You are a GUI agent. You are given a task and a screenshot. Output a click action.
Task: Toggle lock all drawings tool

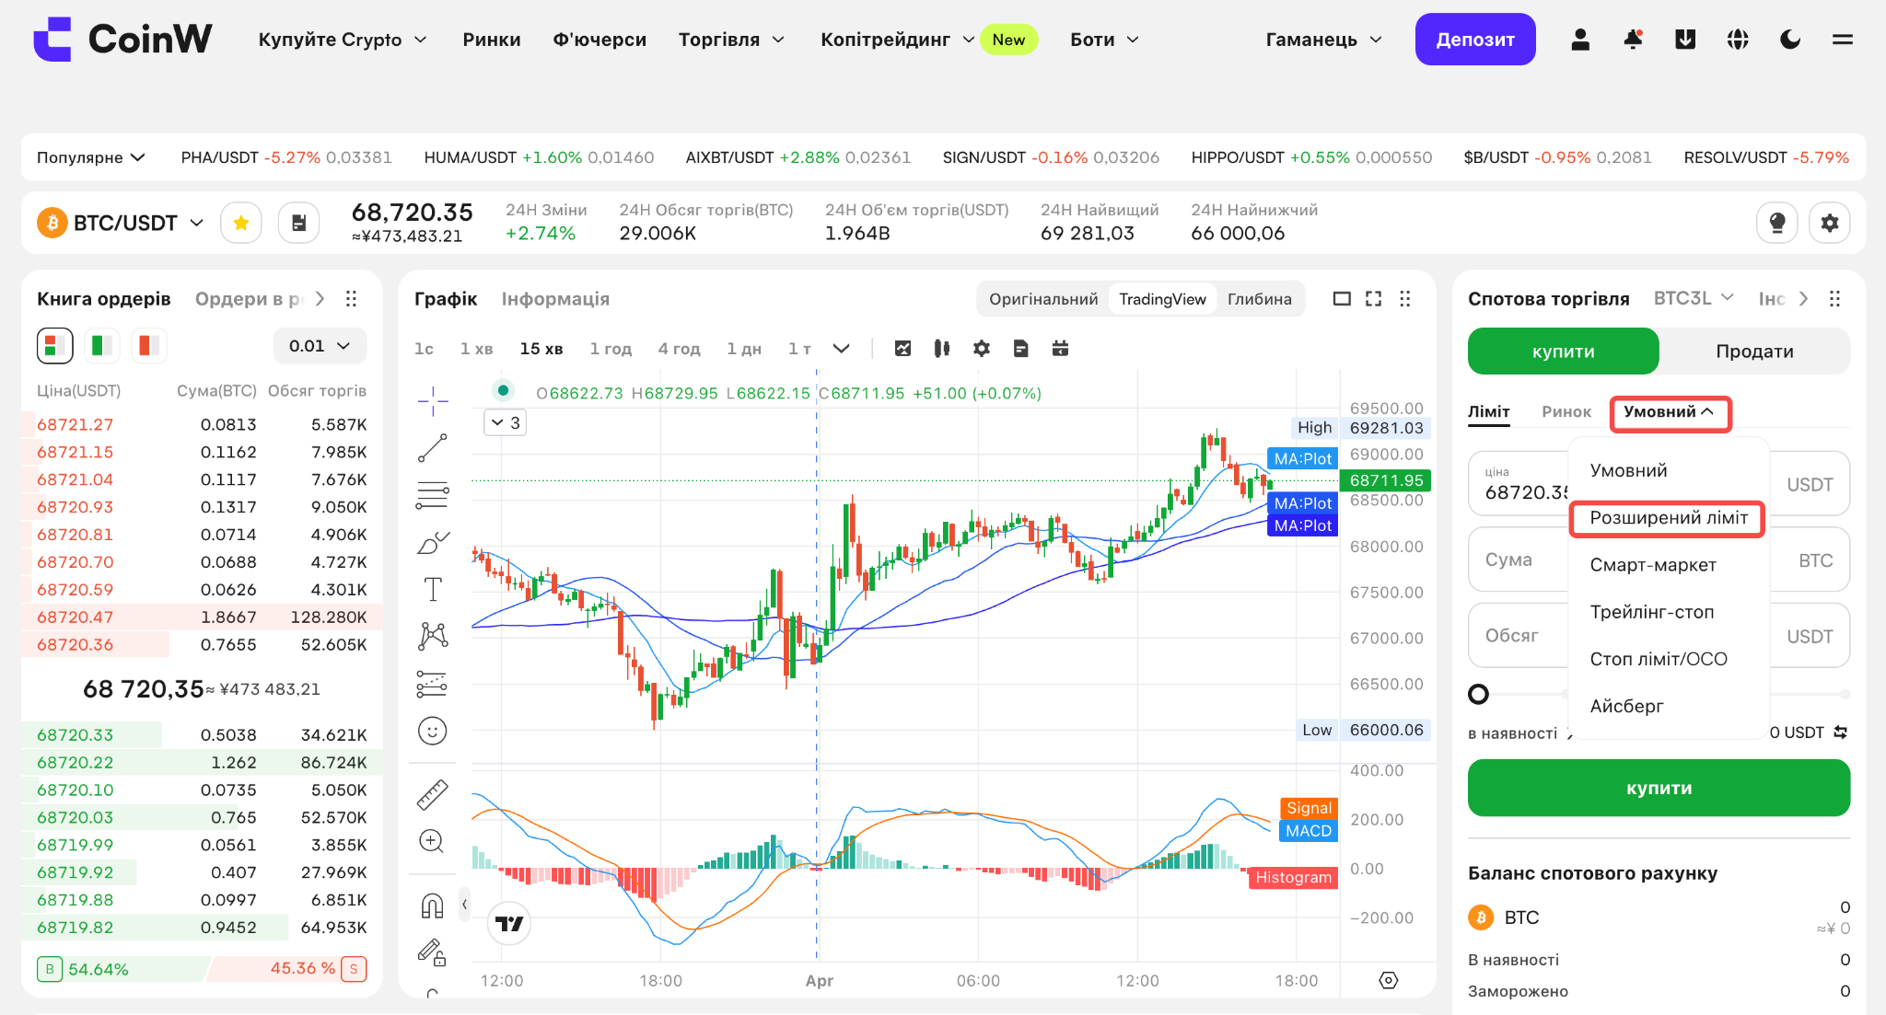point(432,952)
